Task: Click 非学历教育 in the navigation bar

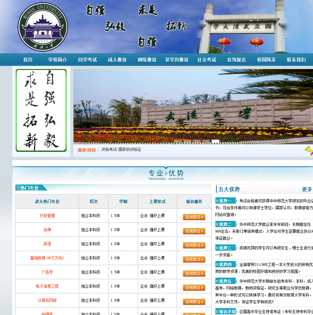Action: click(x=177, y=60)
